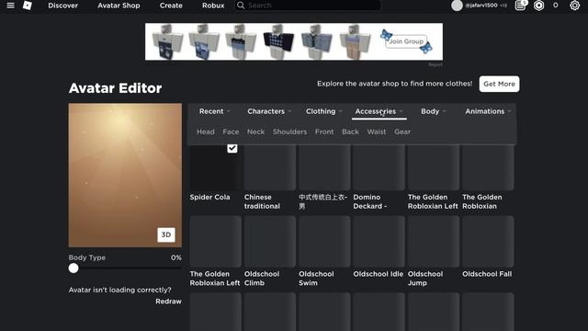Click the Domino Deckard item name

370,201
